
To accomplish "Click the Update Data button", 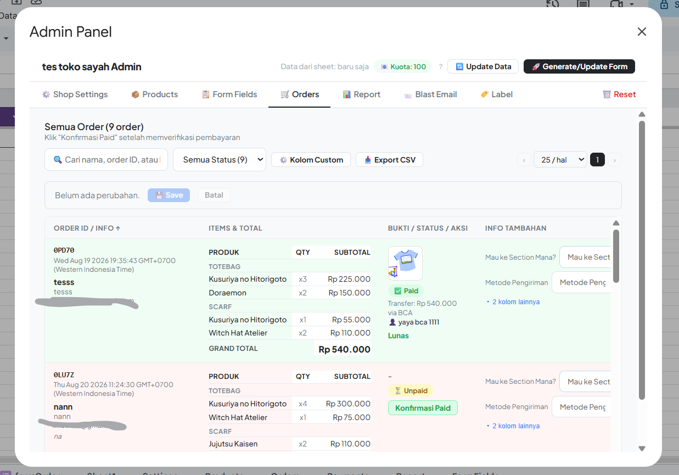I will 483,66.
